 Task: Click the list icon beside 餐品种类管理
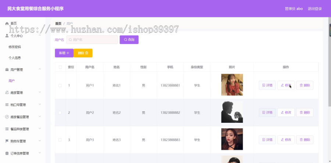pyautogui.click(x=7, y=129)
